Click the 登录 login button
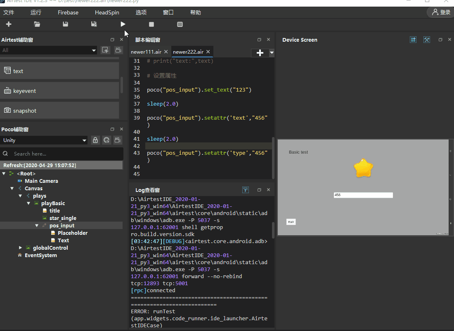 pos(441,12)
